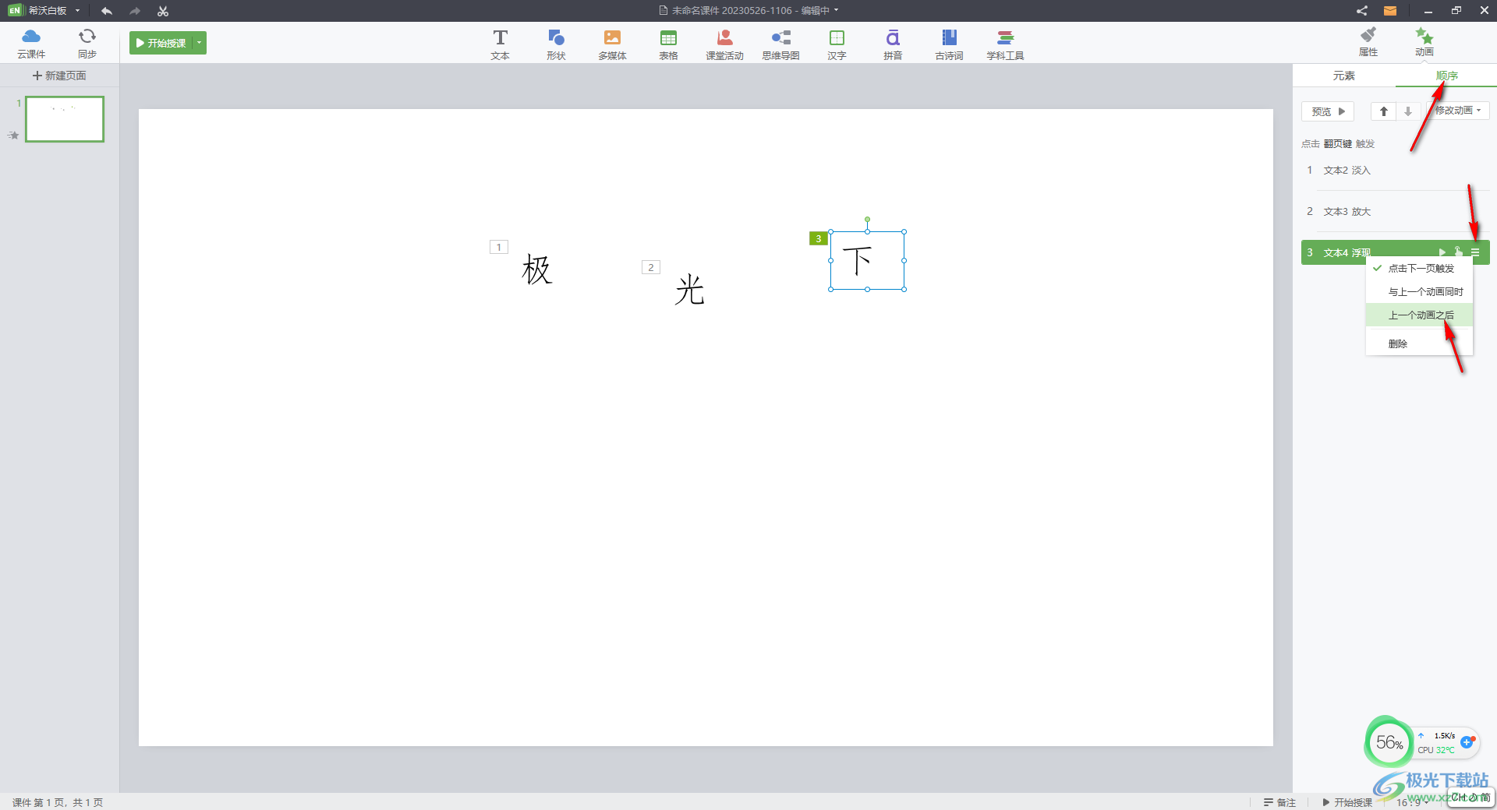The width and height of the screenshot is (1497, 810).
Task: Choose 上一个动画之后 in context menu
Action: tap(1419, 315)
